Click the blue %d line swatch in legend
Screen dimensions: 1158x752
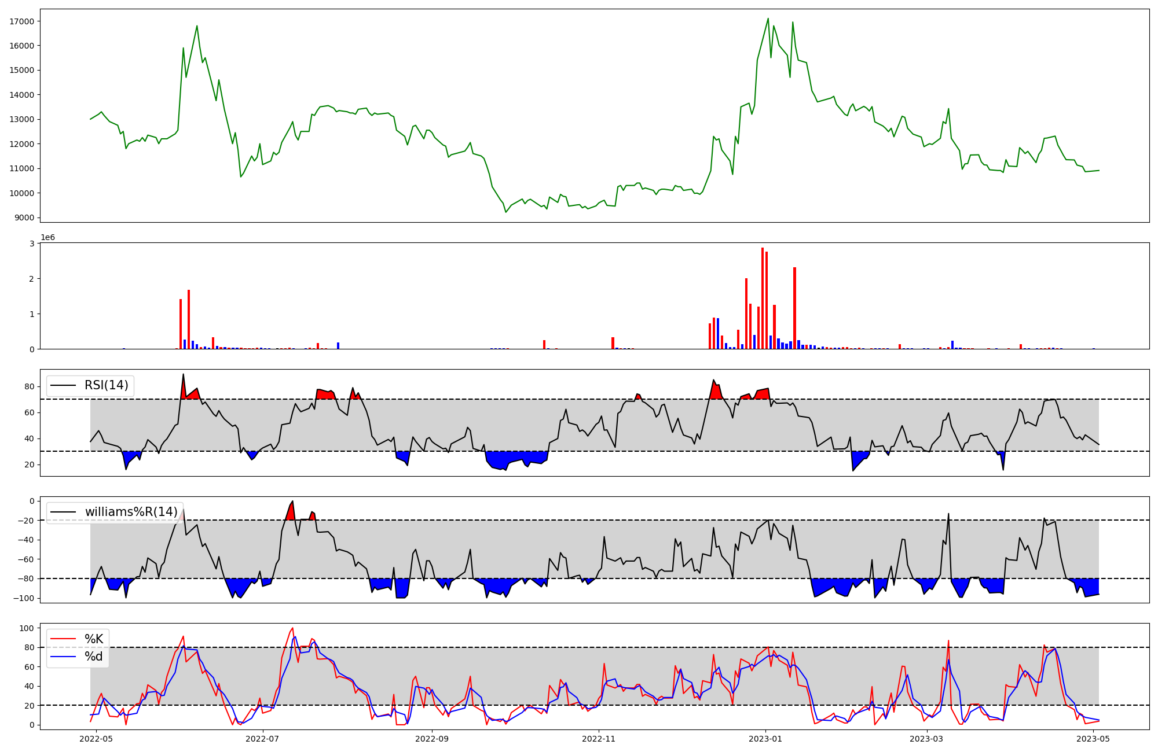[63, 657]
